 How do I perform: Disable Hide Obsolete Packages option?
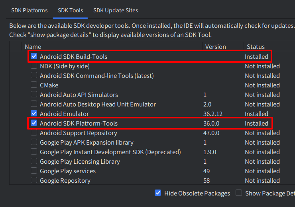coord(158,193)
